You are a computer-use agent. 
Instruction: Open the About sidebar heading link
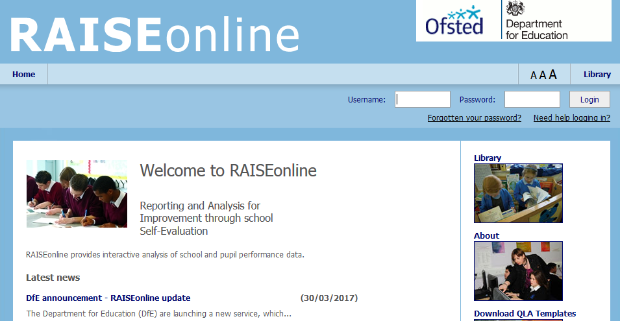(x=486, y=235)
